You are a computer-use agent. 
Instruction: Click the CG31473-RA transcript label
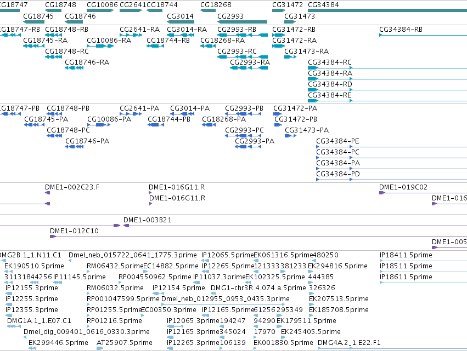(306, 51)
